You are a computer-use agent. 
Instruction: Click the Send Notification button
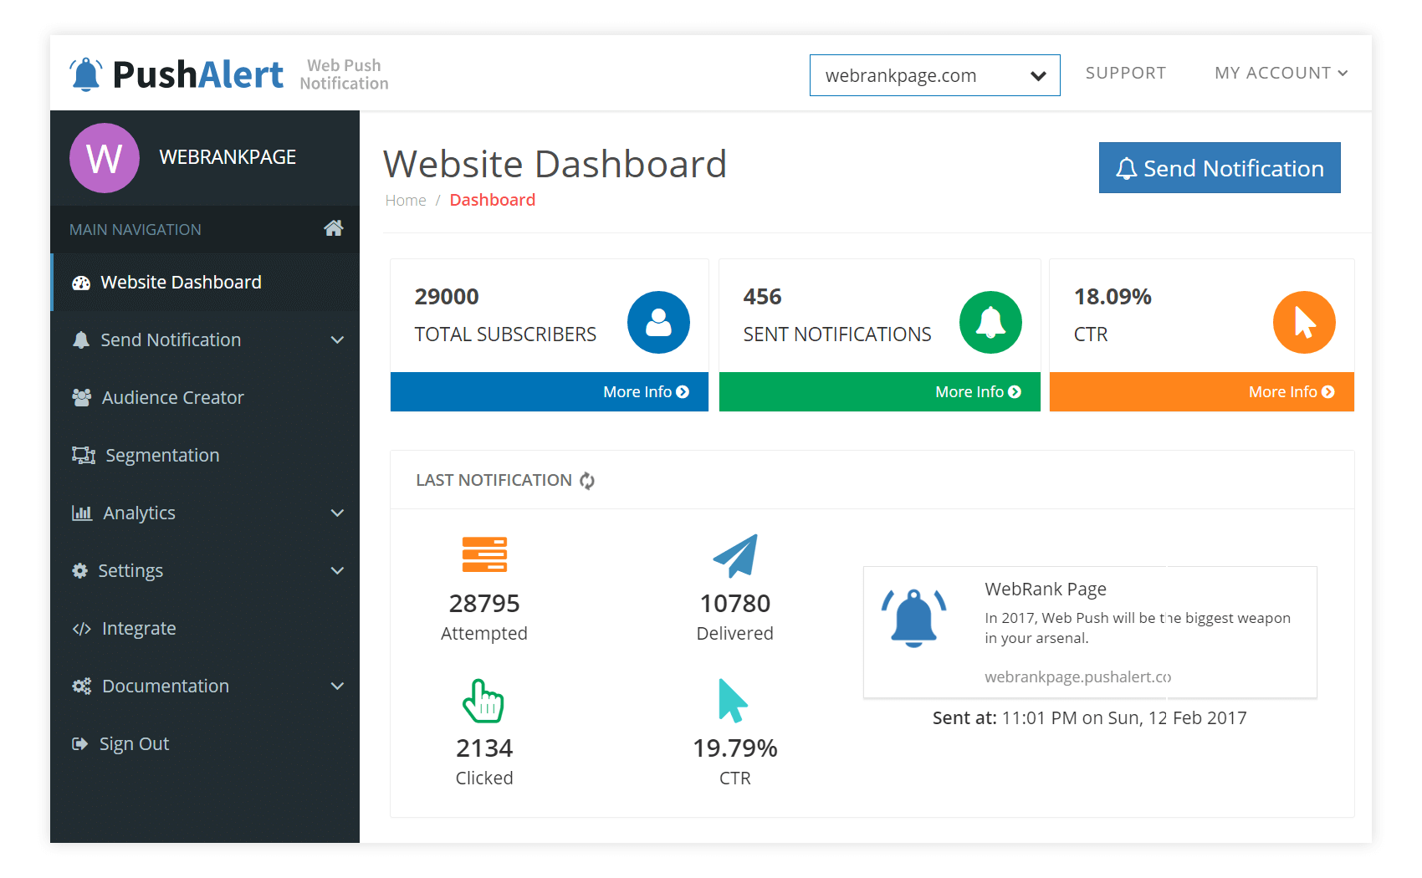[1219, 167]
